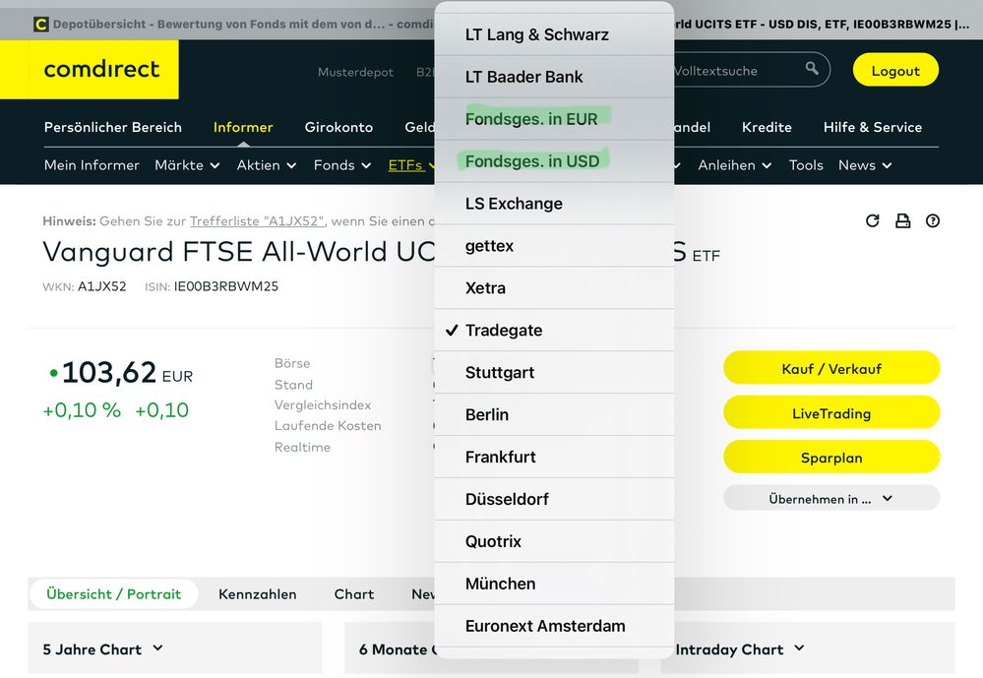Select Stuttgart exchange option
The height and width of the screenshot is (678, 983).
point(554,373)
